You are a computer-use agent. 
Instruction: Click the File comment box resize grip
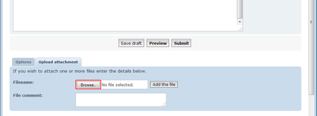coord(164,104)
